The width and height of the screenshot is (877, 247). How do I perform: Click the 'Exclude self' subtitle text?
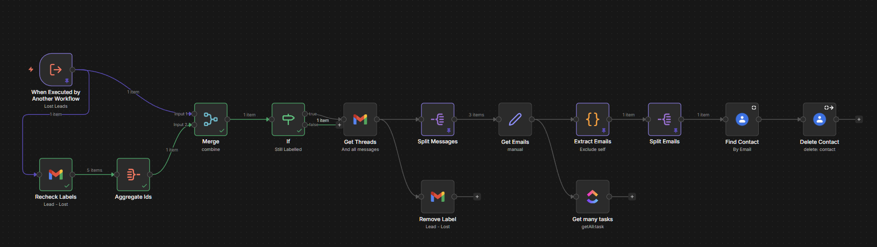(593, 149)
